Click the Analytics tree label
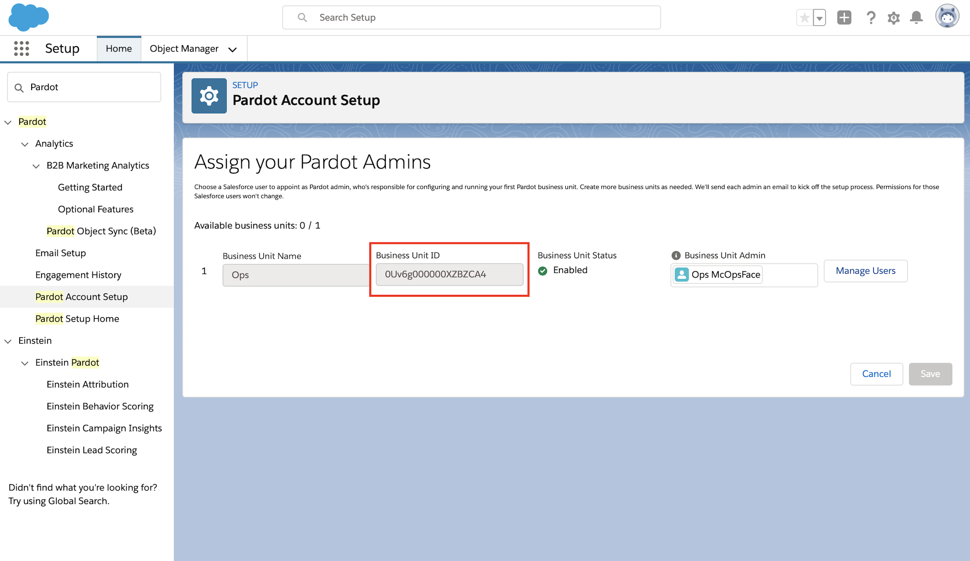 click(x=54, y=143)
